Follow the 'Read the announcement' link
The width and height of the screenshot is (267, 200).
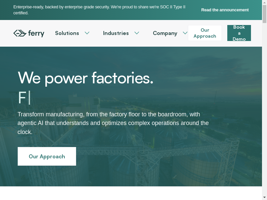click(225, 10)
